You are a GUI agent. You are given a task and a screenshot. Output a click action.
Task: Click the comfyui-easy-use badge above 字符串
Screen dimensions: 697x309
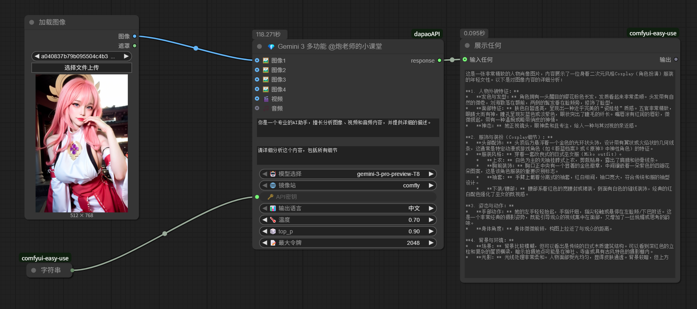(45, 258)
